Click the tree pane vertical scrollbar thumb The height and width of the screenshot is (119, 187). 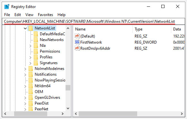click(x=68, y=88)
